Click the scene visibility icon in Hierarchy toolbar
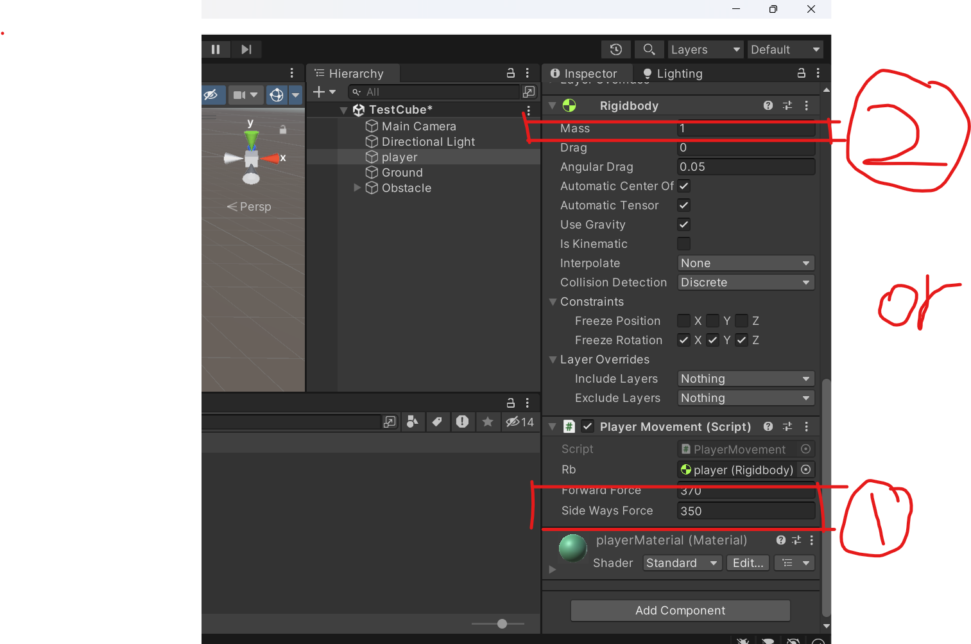Viewport: 971px width, 644px height. pyautogui.click(x=212, y=94)
